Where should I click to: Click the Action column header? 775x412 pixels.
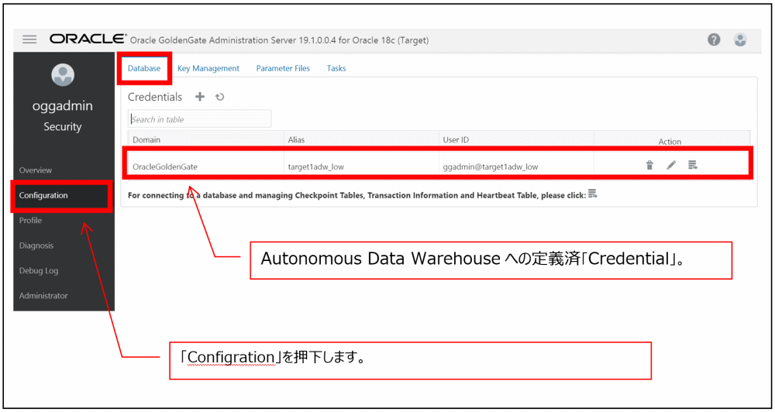pyautogui.click(x=670, y=141)
